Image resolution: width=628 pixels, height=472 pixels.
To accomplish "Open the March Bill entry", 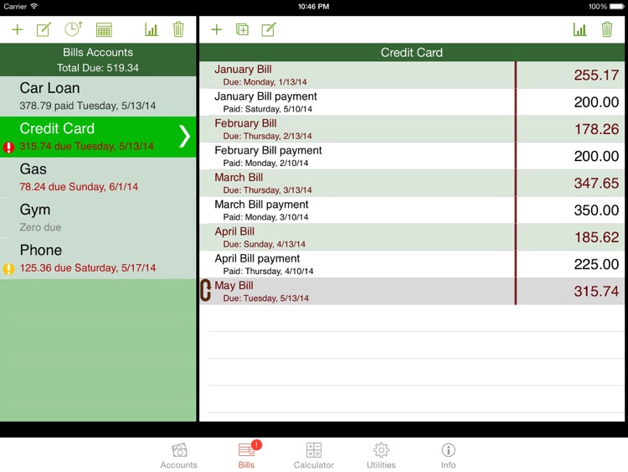I will click(x=412, y=183).
